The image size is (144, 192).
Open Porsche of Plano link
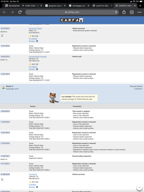(x=35, y=29)
